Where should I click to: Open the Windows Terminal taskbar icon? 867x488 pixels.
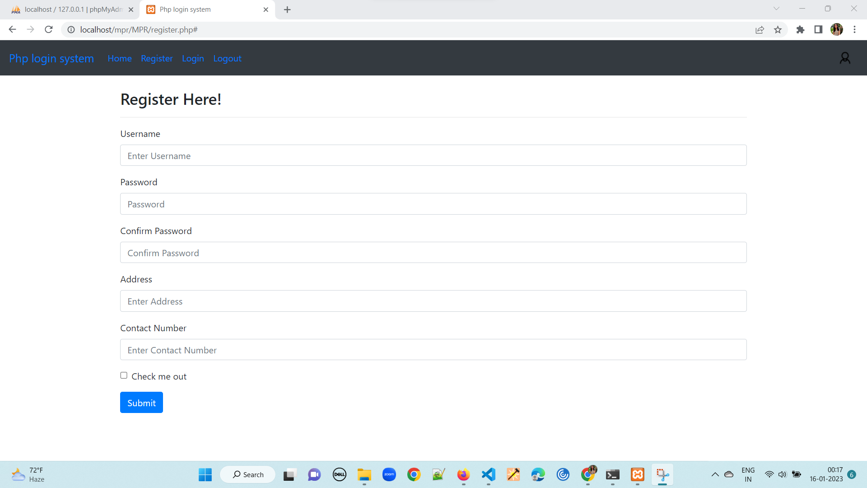[x=613, y=474]
